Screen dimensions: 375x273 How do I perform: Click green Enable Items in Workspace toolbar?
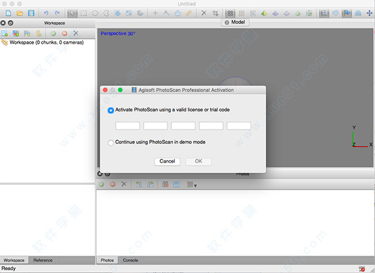click(53, 33)
